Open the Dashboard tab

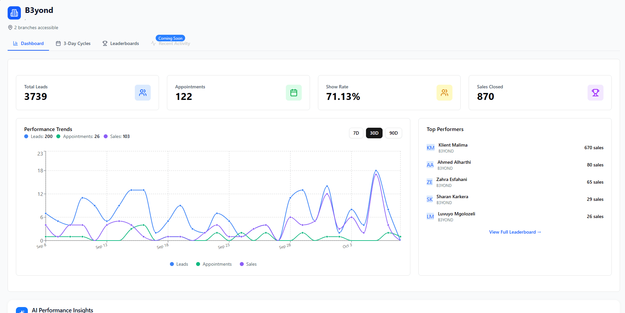click(28, 43)
